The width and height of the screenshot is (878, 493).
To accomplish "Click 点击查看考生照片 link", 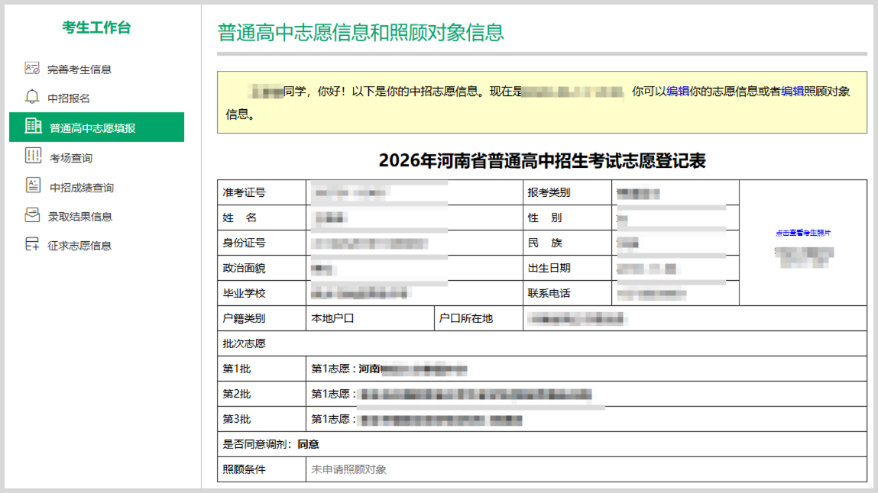I will coord(803,233).
